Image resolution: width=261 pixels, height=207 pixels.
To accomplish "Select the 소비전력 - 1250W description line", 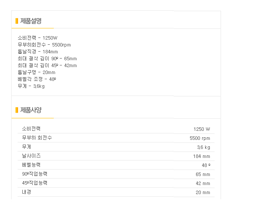I will [x=37, y=38].
